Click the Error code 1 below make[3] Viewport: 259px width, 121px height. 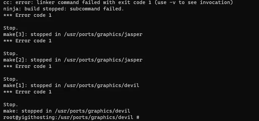tap(28, 41)
